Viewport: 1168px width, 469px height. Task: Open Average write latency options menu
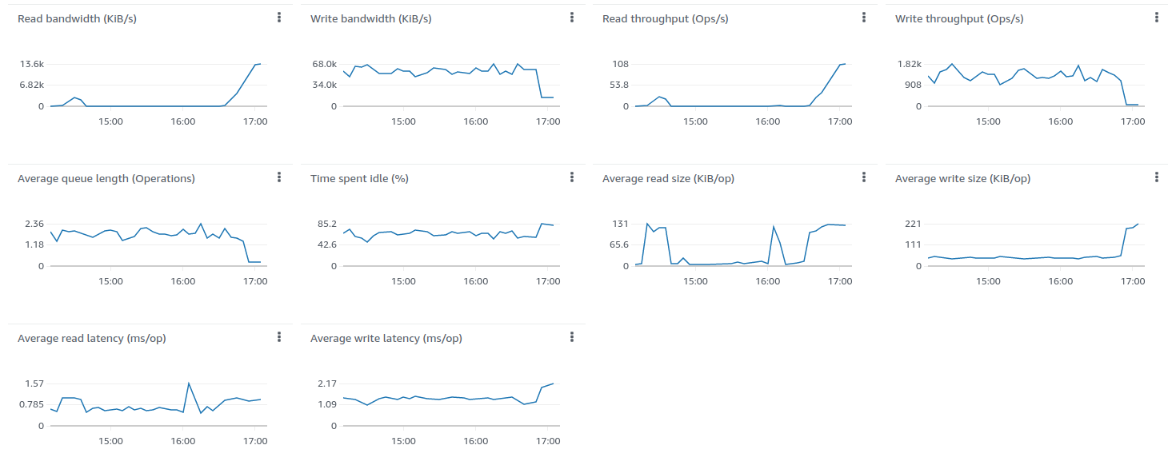572,337
